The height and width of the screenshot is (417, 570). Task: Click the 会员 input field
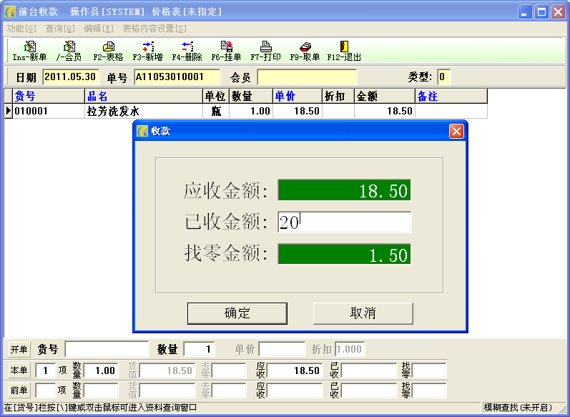pyautogui.click(x=308, y=77)
